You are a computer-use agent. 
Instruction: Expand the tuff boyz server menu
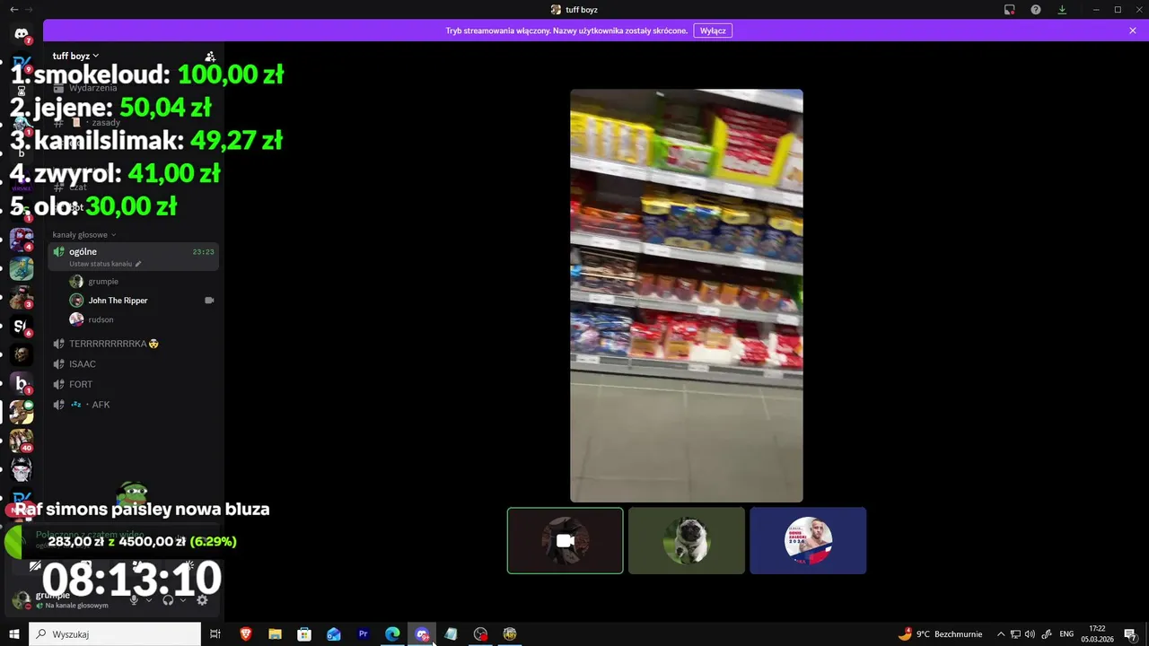pos(75,56)
